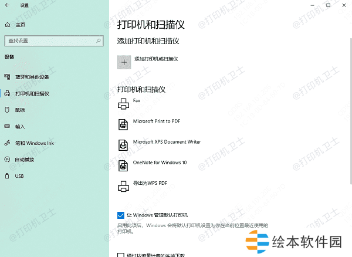Expand the OneNote for Windows 10 entry

pyautogui.click(x=160, y=163)
